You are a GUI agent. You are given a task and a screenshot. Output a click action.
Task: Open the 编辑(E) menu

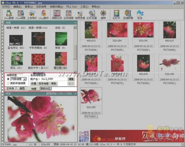pos(17,6)
